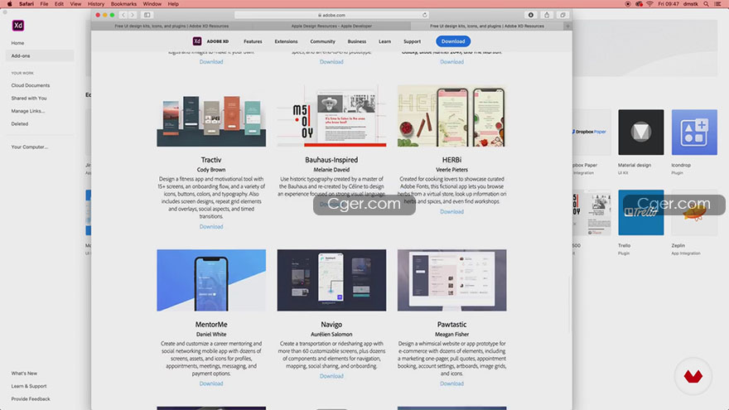Click the HERBi preview thumbnail

point(452,116)
